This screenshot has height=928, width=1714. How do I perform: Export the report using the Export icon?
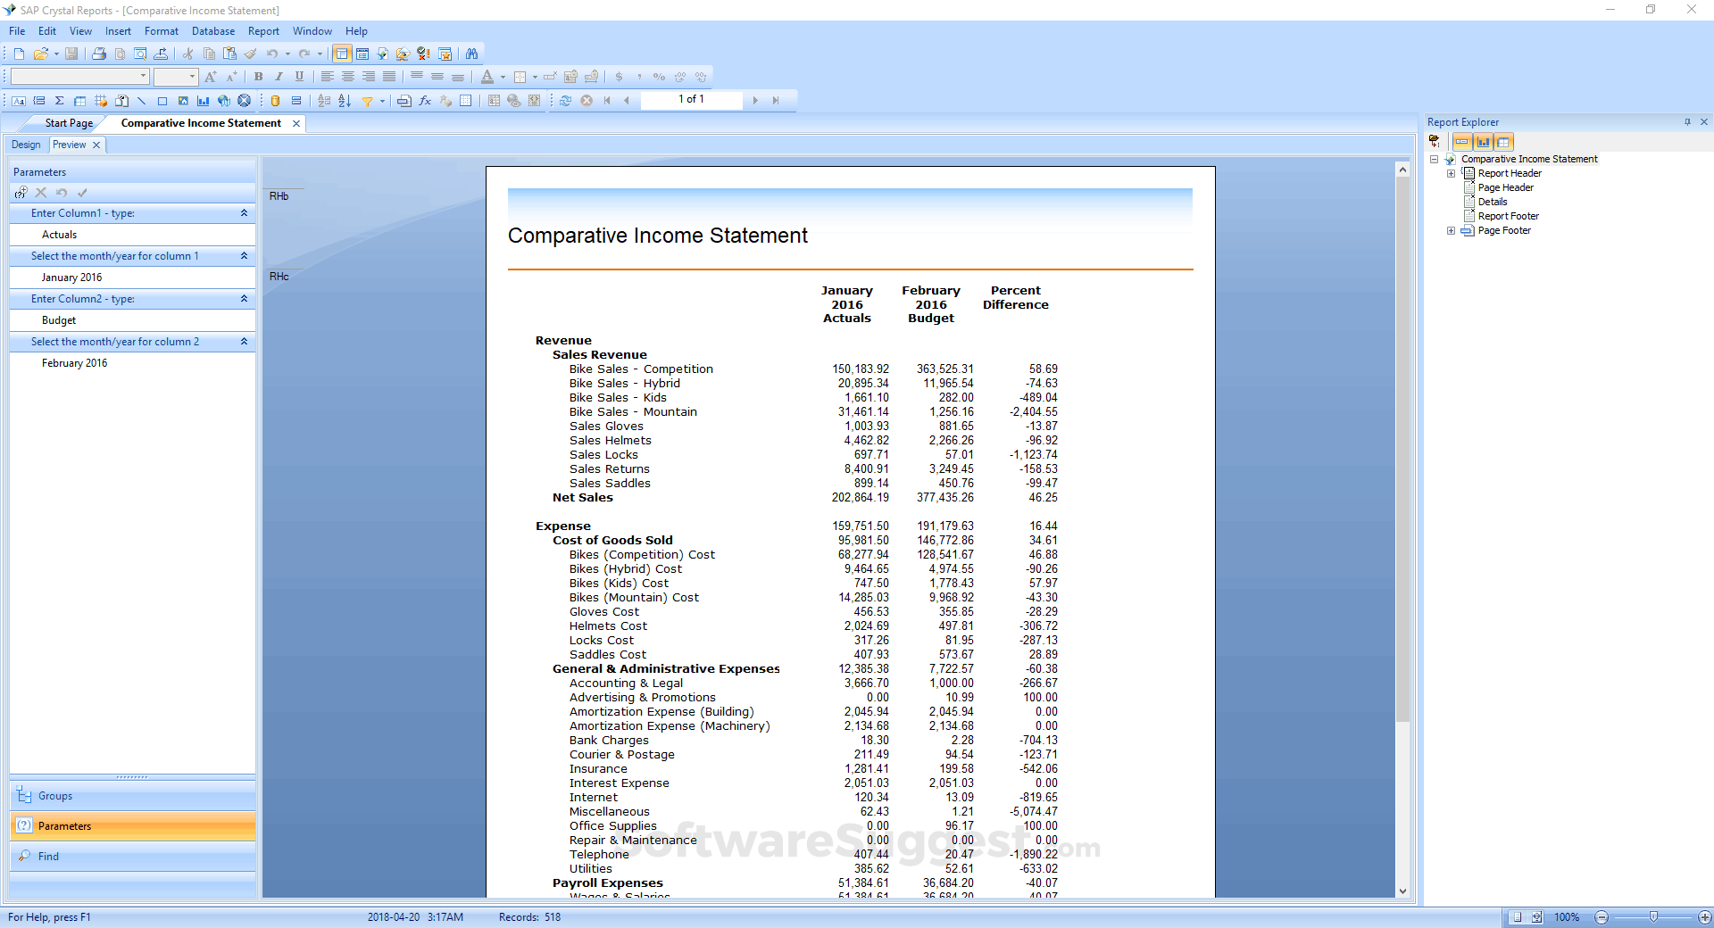160,54
